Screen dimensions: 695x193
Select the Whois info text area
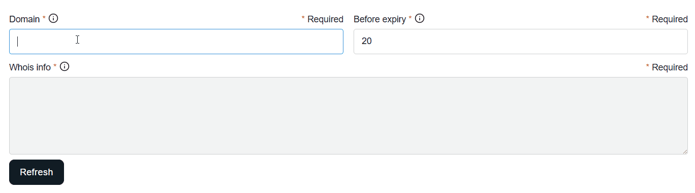[x=349, y=115]
